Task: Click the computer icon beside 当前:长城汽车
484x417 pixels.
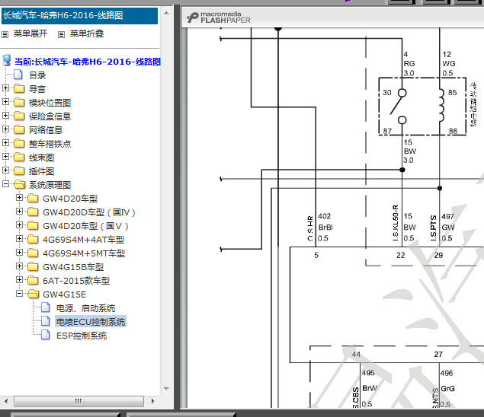Action: [x=7, y=60]
